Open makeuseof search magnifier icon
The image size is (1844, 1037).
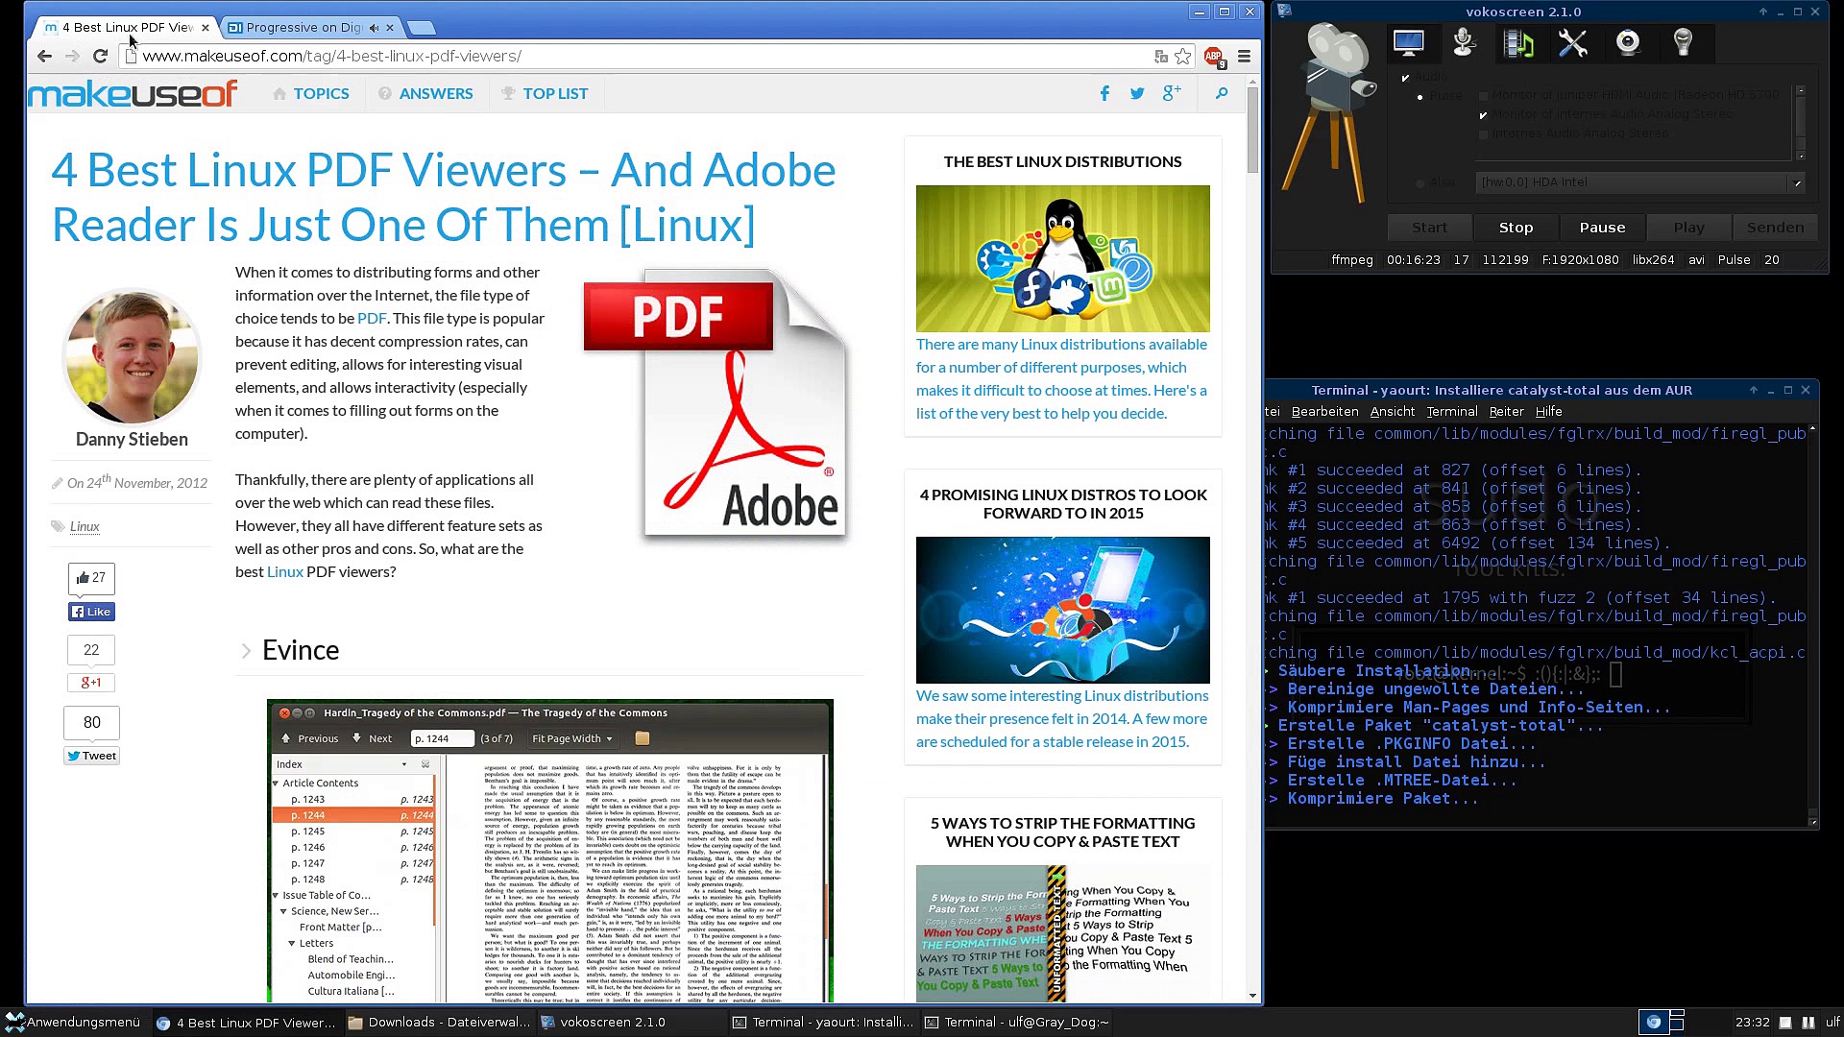tap(1221, 93)
